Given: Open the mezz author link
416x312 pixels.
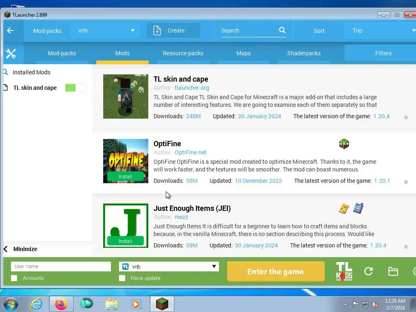Looking at the screenshot, I should point(181,217).
